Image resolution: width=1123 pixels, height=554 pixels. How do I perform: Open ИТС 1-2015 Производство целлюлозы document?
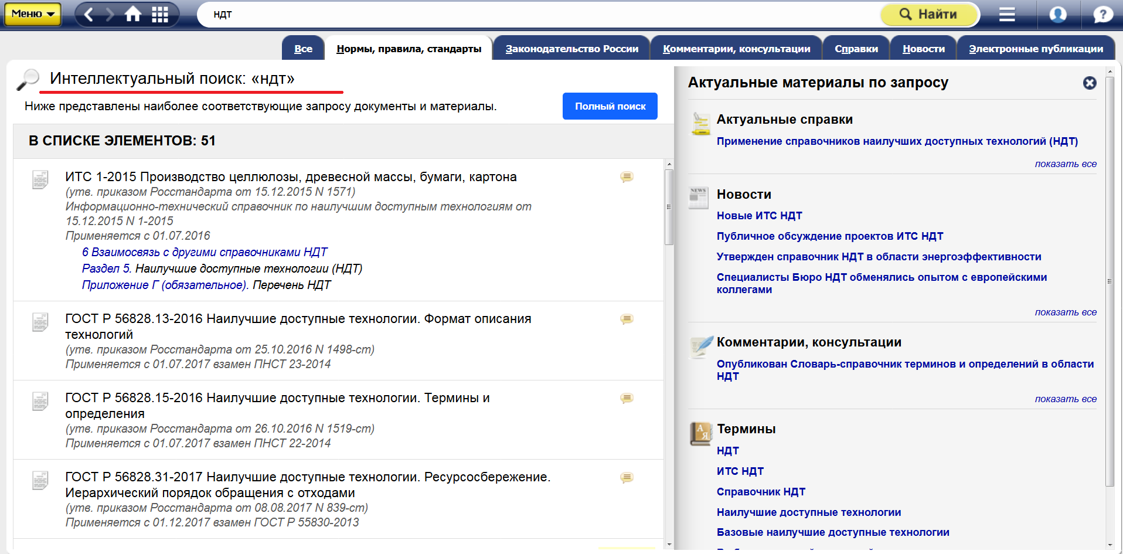tap(291, 177)
